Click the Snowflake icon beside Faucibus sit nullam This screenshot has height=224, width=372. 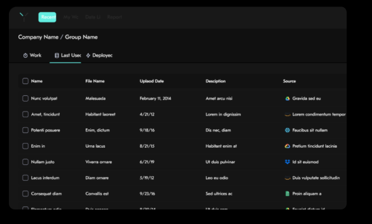(288, 130)
